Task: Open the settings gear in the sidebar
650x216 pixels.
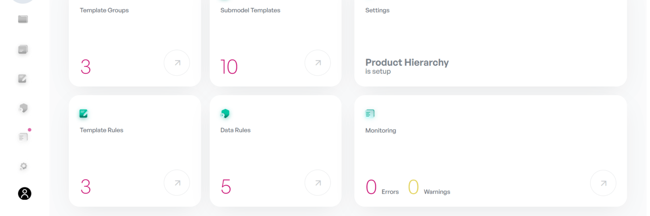Action: [x=23, y=166]
